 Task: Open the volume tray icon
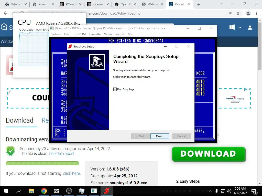(x=229, y=191)
